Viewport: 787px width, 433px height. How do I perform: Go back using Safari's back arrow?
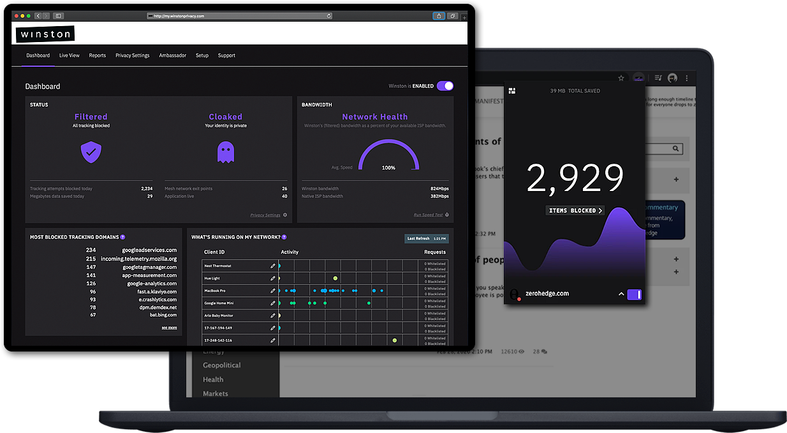tap(38, 15)
